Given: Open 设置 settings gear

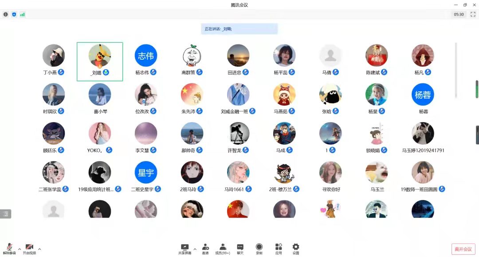Looking at the screenshot, I should point(296,249).
